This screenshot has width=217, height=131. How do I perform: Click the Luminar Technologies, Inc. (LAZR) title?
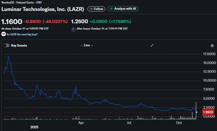pyautogui.click(x=43, y=9)
